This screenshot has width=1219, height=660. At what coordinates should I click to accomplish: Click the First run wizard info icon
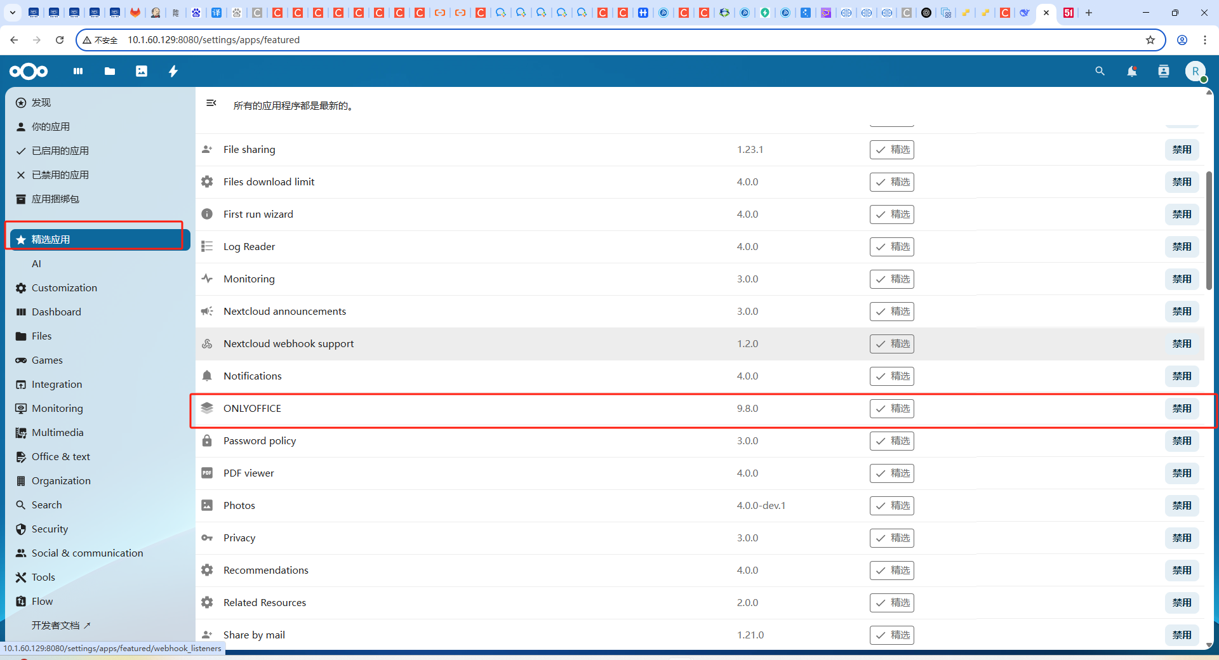tap(207, 214)
